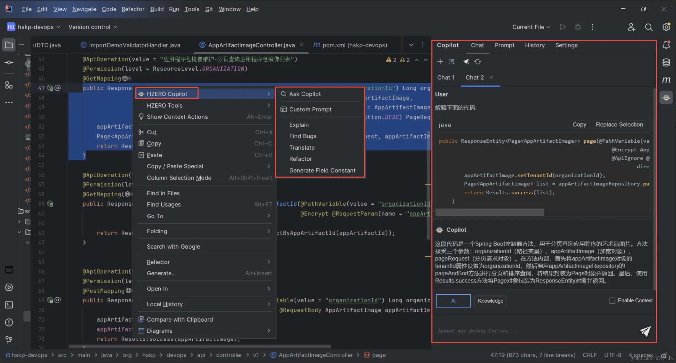Open the Terminal tool window icon
The height and width of the screenshot is (363, 676).
pos(9,305)
